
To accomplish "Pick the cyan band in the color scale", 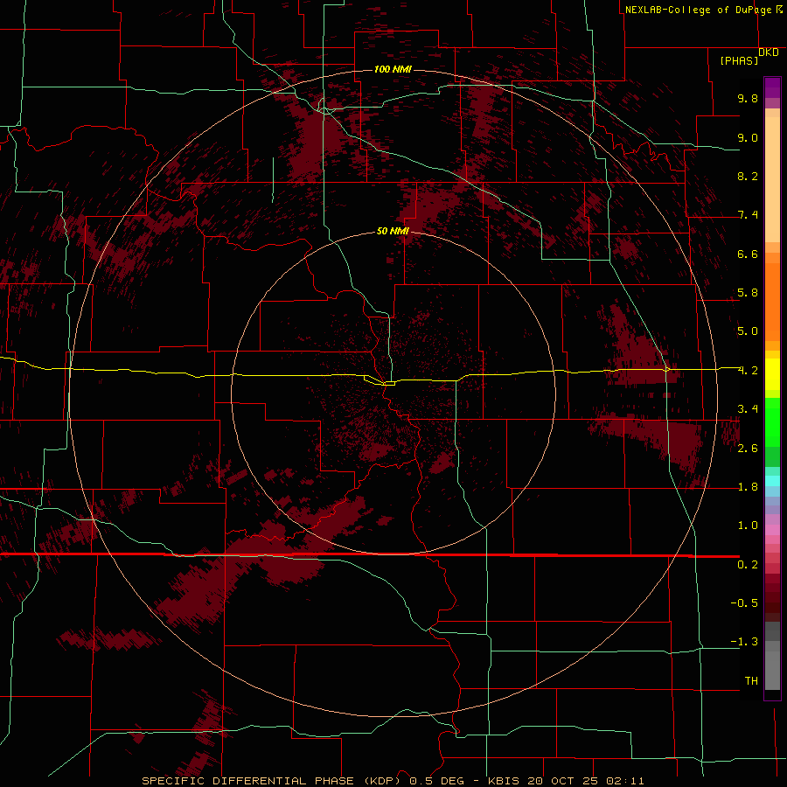I will (x=772, y=481).
